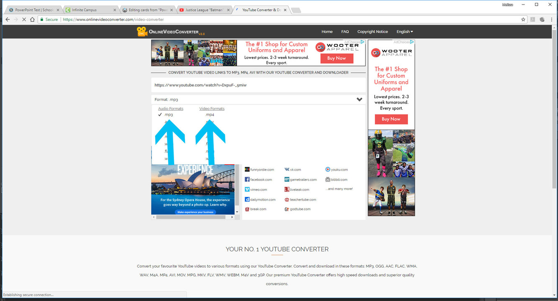Click Buy Now in the top banner ad

337,59
